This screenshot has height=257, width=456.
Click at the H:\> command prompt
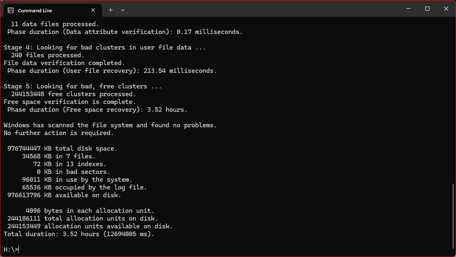pyautogui.click(x=11, y=250)
